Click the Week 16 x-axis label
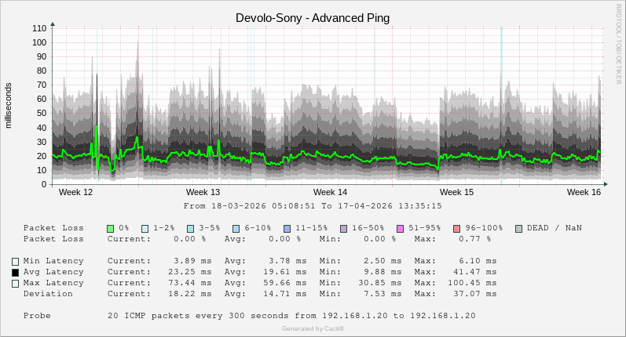The width and height of the screenshot is (626, 337). coord(584,192)
